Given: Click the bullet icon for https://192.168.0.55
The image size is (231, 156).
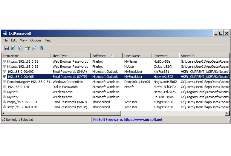Looking at the screenshot, I should coord(4,61).
